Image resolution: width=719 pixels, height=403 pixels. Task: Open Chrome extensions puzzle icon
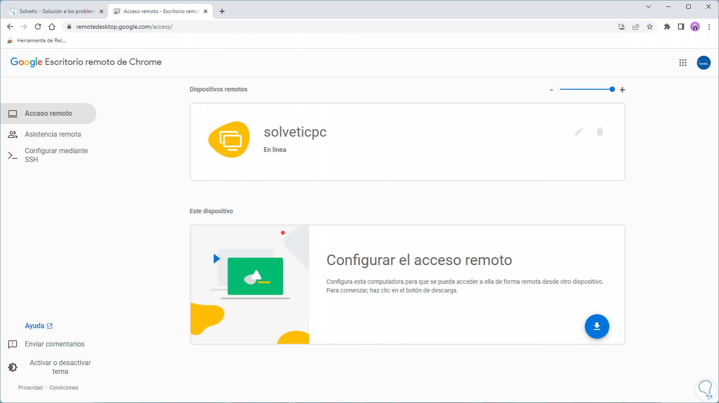[x=667, y=27]
